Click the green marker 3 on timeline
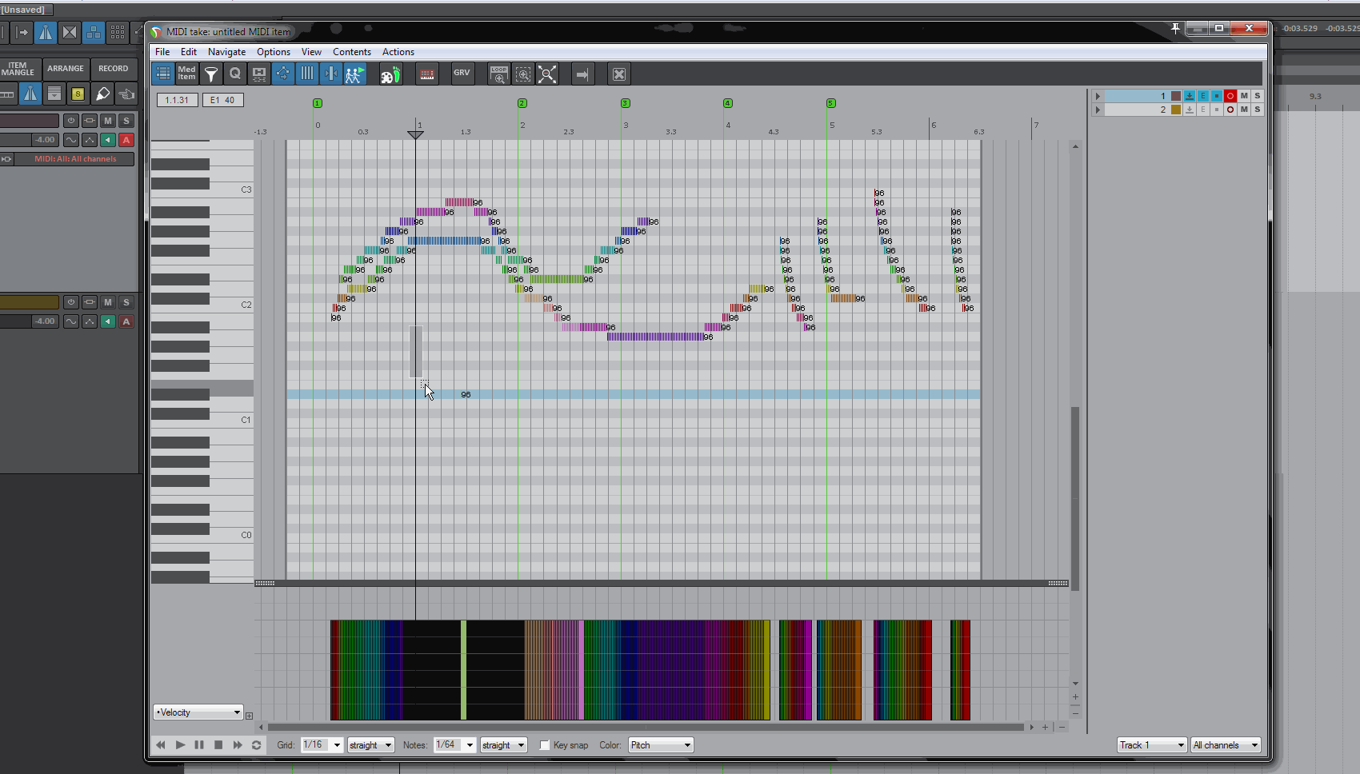This screenshot has height=774, width=1360. tap(626, 103)
